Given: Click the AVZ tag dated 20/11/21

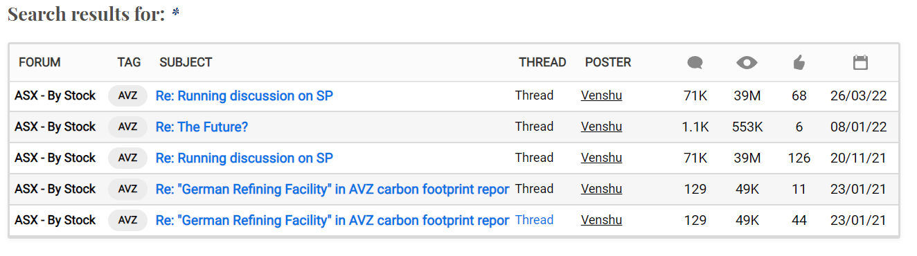Looking at the screenshot, I should point(127,158).
